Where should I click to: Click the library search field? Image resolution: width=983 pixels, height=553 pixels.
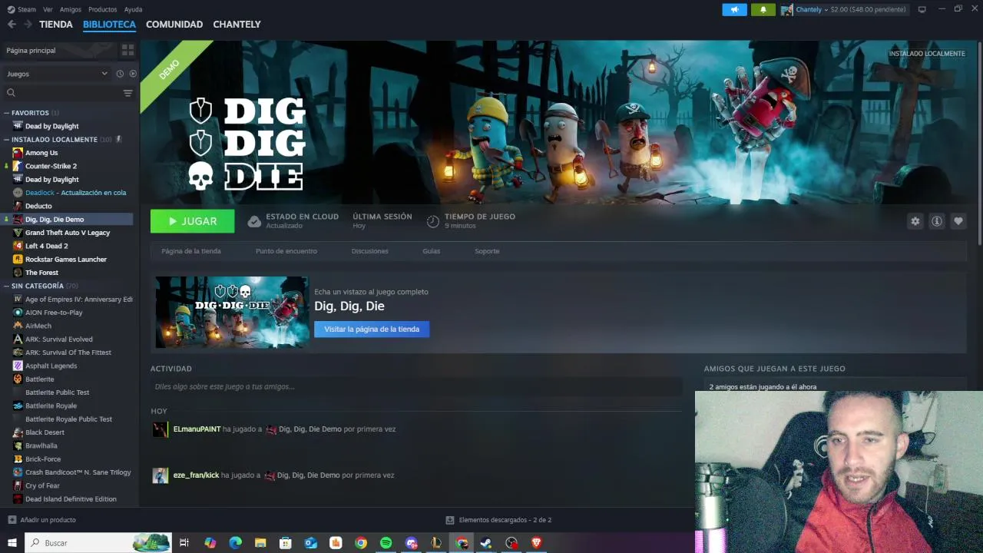tap(63, 93)
